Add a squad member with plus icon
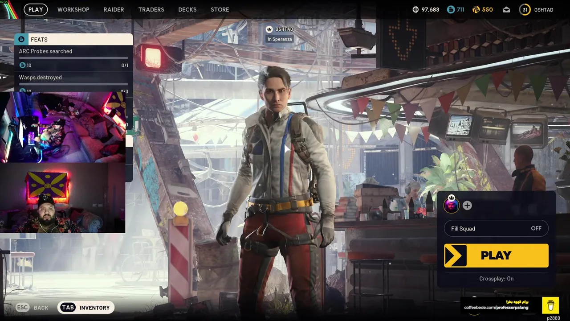This screenshot has width=570, height=321. click(x=467, y=205)
